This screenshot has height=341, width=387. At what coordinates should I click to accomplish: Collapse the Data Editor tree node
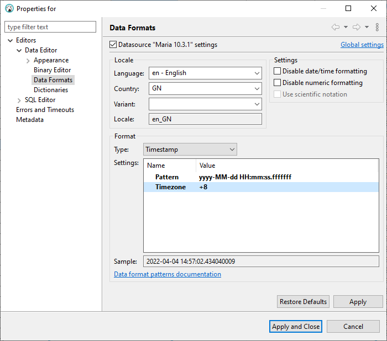19,51
